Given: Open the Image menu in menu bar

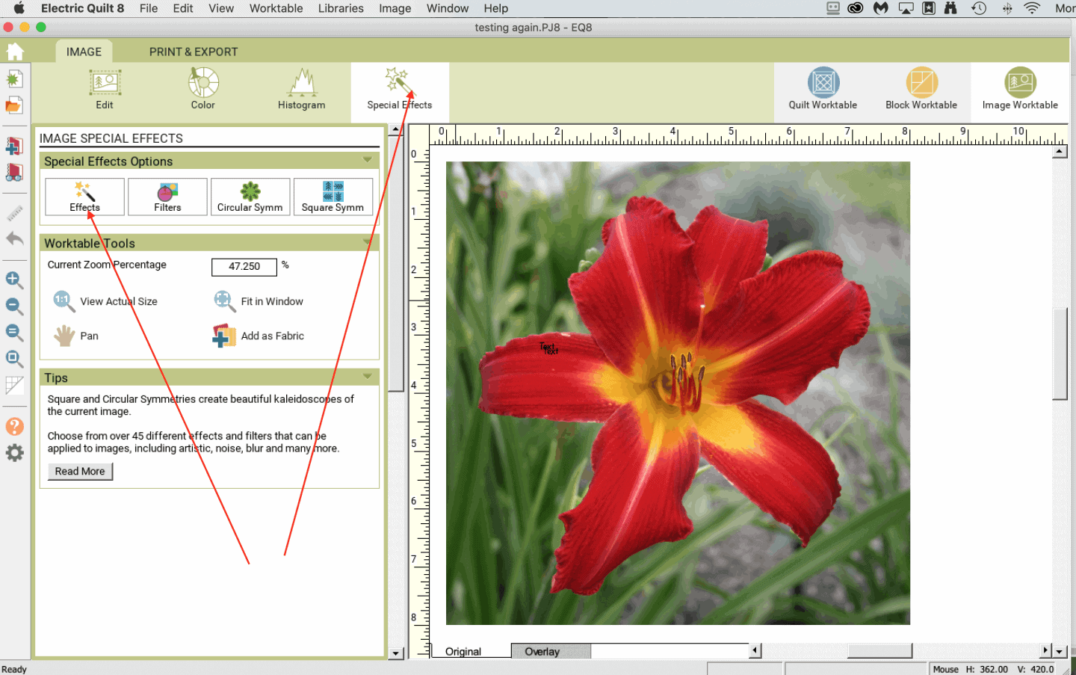Looking at the screenshot, I should (x=395, y=8).
